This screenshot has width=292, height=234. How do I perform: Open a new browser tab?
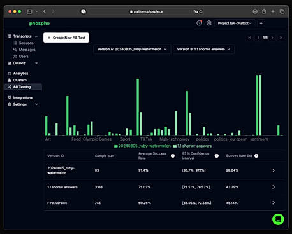click(273, 11)
